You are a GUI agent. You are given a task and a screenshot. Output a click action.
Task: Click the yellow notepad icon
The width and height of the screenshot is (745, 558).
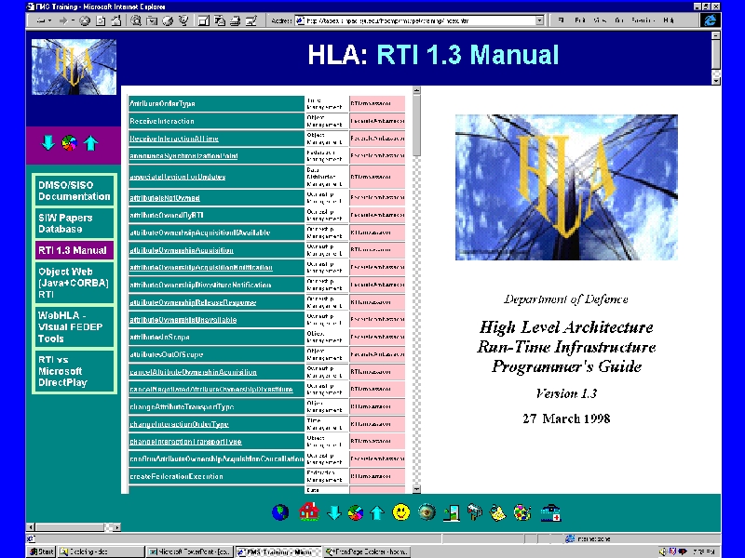click(x=497, y=512)
